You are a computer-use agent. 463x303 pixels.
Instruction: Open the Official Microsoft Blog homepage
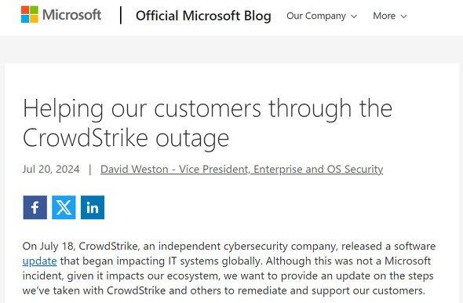(x=203, y=16)
